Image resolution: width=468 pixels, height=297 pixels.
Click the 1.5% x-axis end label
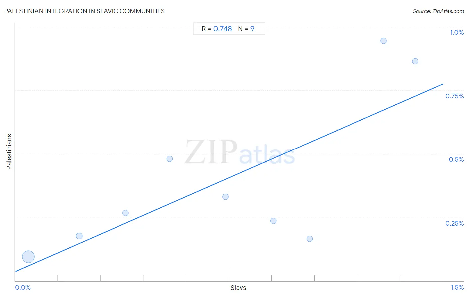tap(457, 287)
